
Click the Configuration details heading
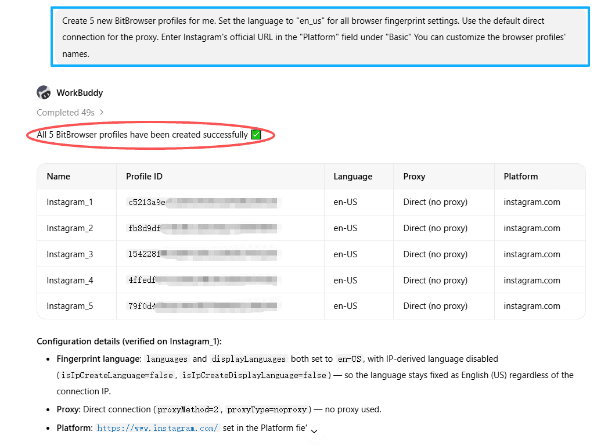129,341
